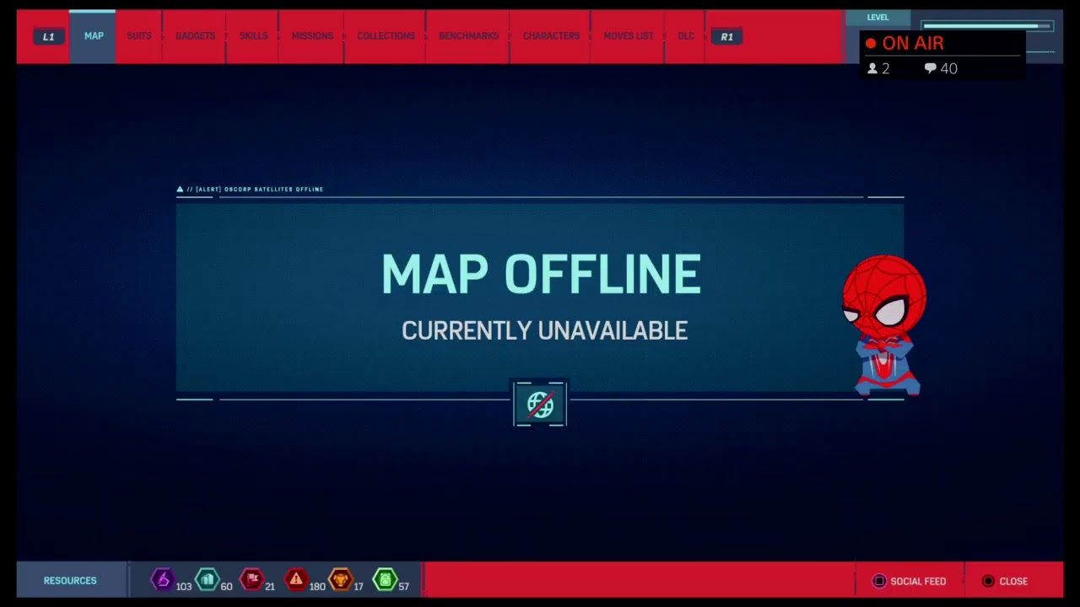This screenshot has width=1080, height=607.
Task: Open the Gadgets tab
Action: click(x=195, y=36)
